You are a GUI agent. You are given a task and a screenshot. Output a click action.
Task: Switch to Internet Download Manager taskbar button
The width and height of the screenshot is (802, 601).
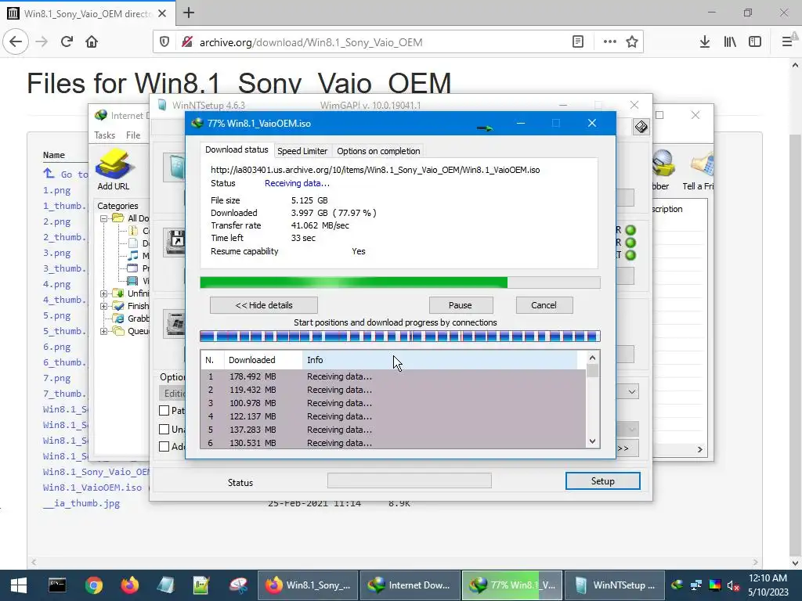410,585
